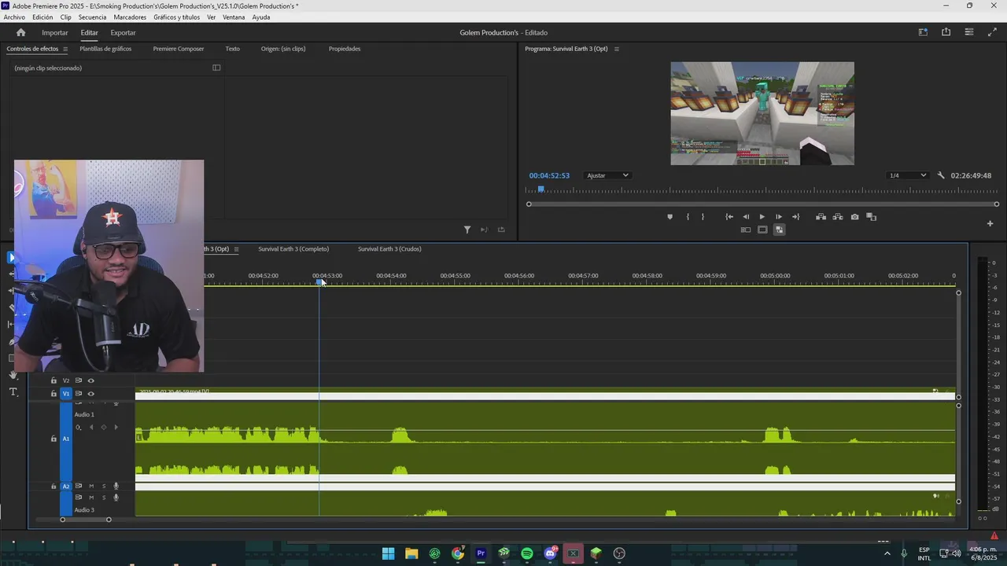Screen dimensions: 1007x566
Task: Switch to Plantillas de gráficos tab
Action: pos(105,49)
